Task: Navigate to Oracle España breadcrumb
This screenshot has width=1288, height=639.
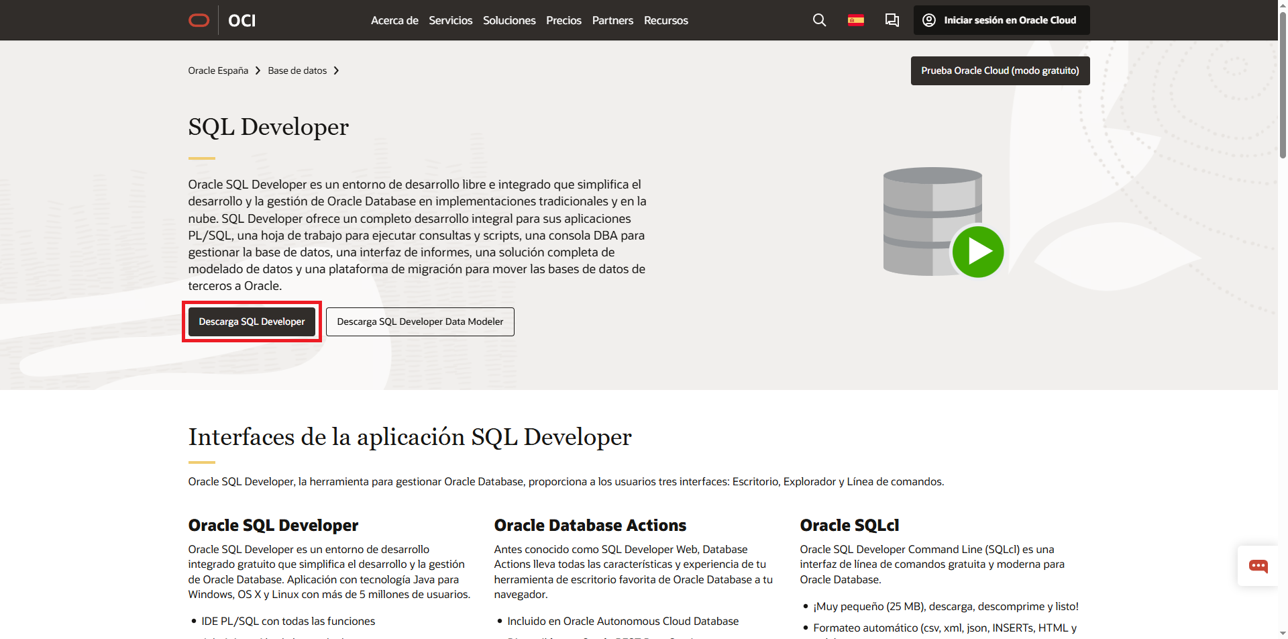Action: click(217, 70)
